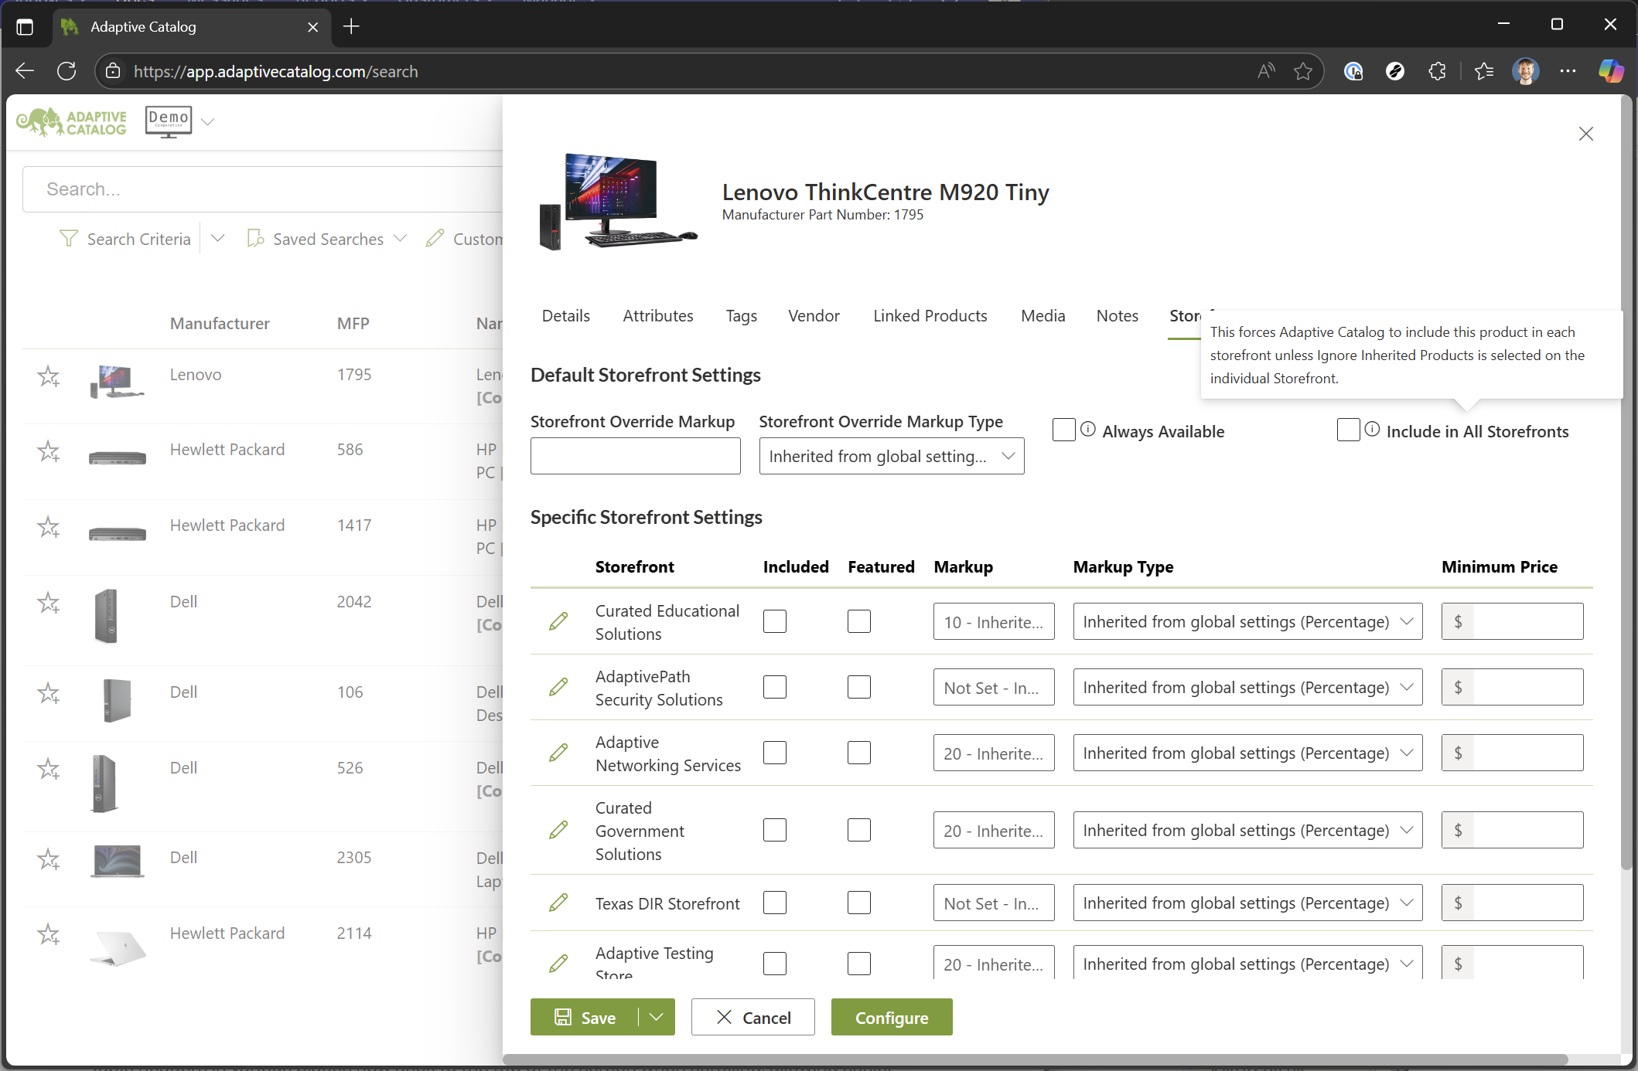Check Featured for Curated Educational Solutions

[859, 621]
